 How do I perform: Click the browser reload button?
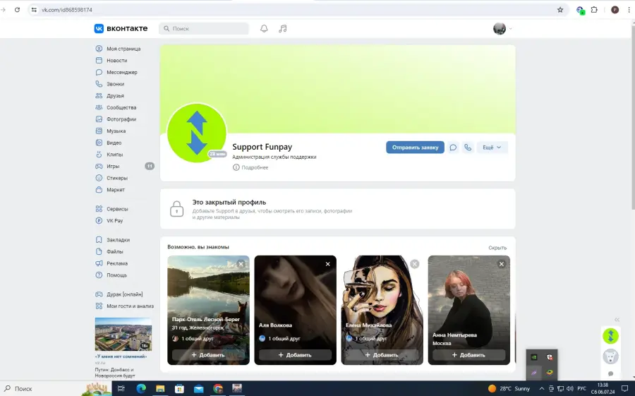(x=17, y=10)
